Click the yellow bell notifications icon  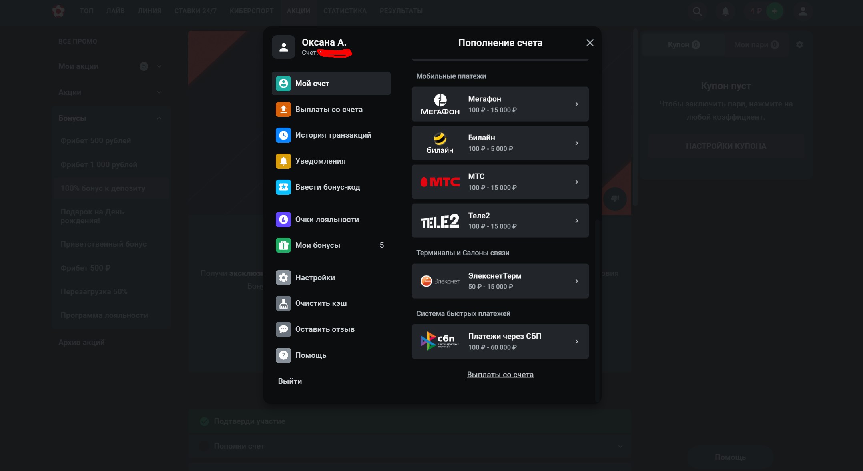click(283, 161)
